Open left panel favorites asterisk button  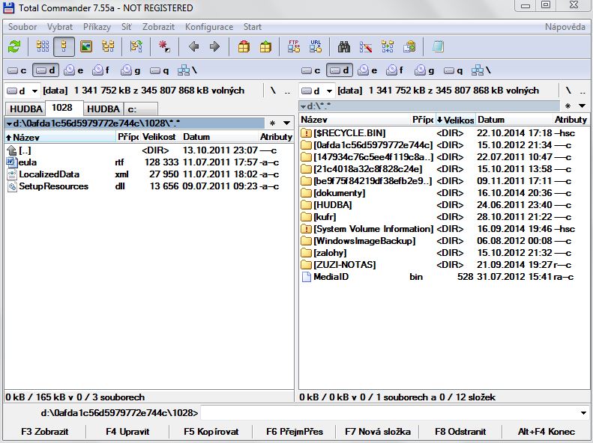[272, 123]
